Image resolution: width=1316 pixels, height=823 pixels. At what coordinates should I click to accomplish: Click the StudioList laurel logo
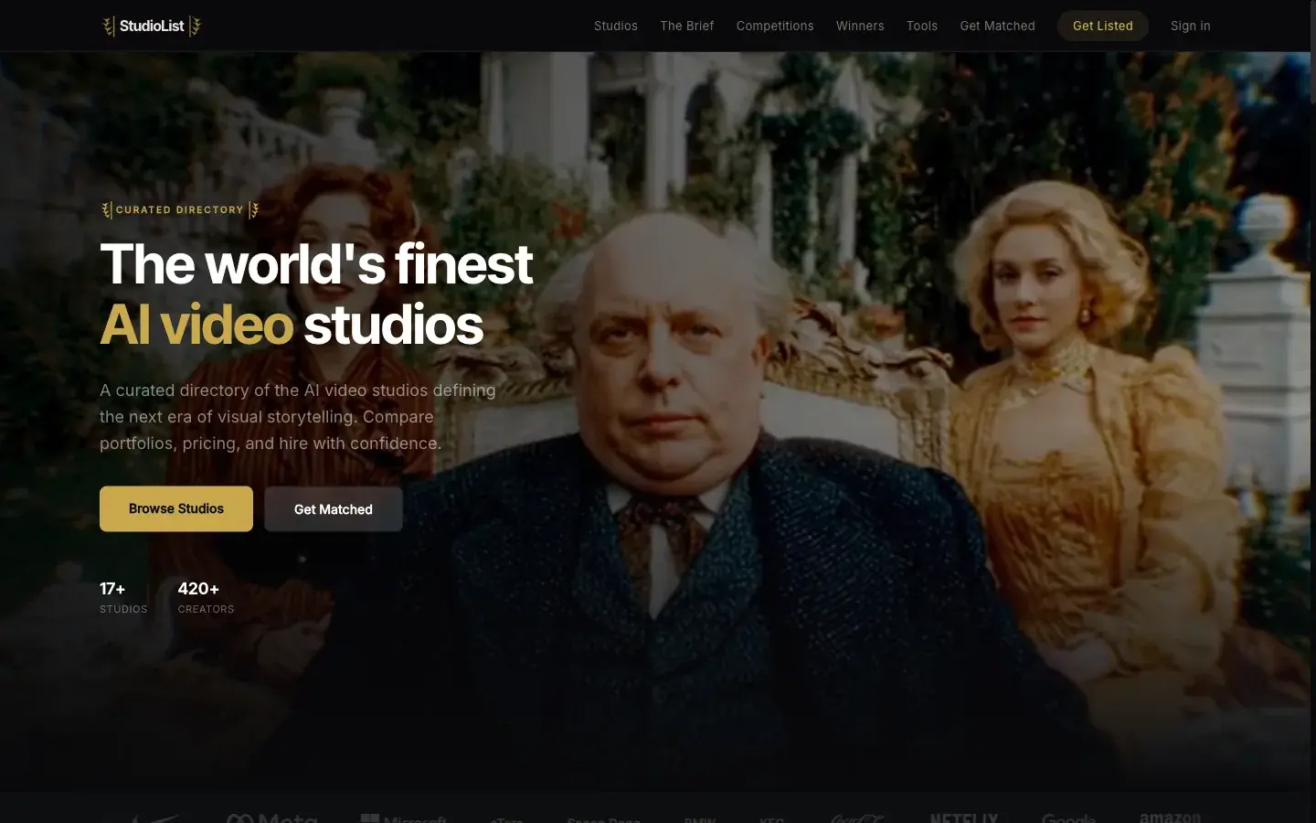click(109, 26)
